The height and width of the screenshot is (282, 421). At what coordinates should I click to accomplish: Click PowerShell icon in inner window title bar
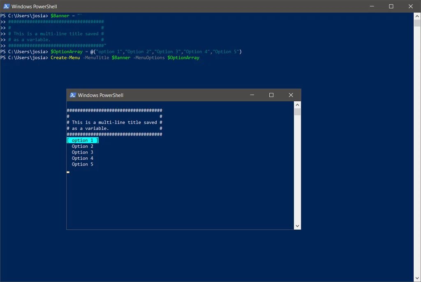(73, 95)
